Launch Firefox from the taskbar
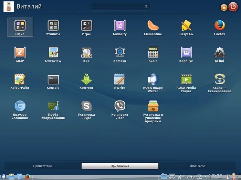The height and width of the screenshot is (180, 241). (28, 177)
